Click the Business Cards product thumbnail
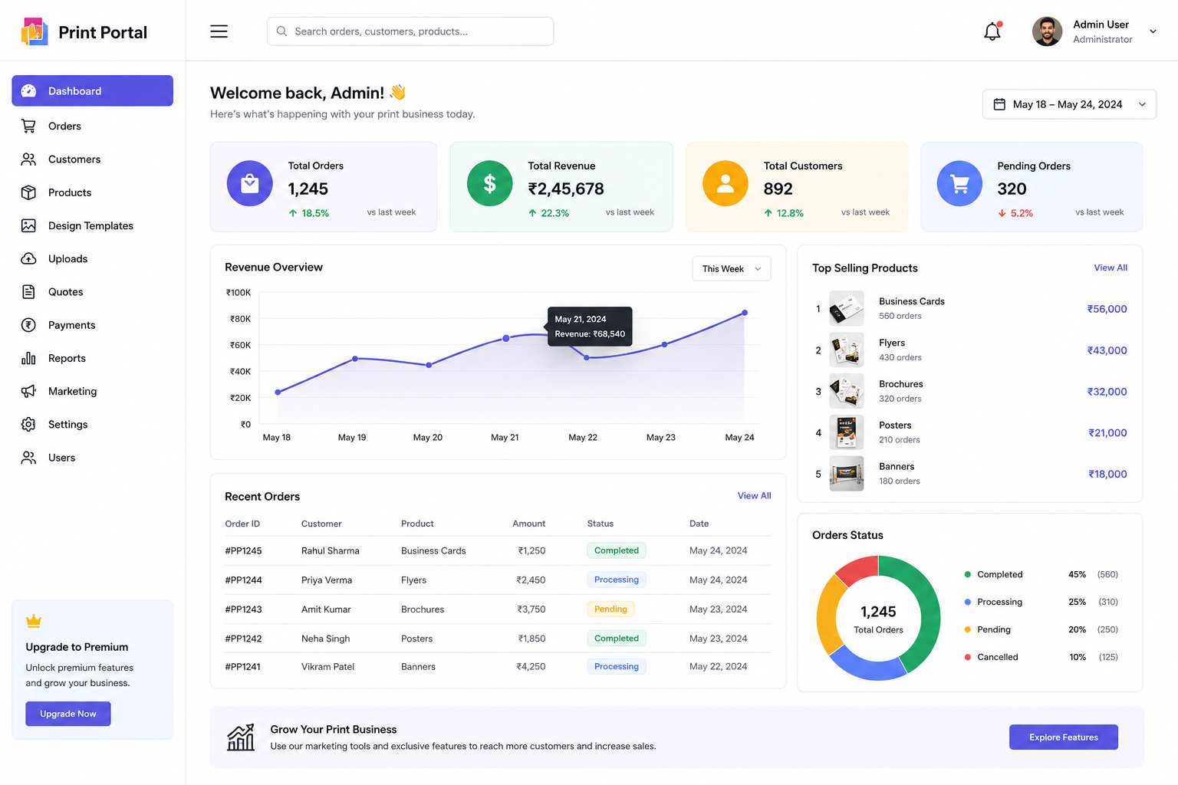Image resolution: width=1178 pixels, height=785 pixels. click(x=847, y=309)
